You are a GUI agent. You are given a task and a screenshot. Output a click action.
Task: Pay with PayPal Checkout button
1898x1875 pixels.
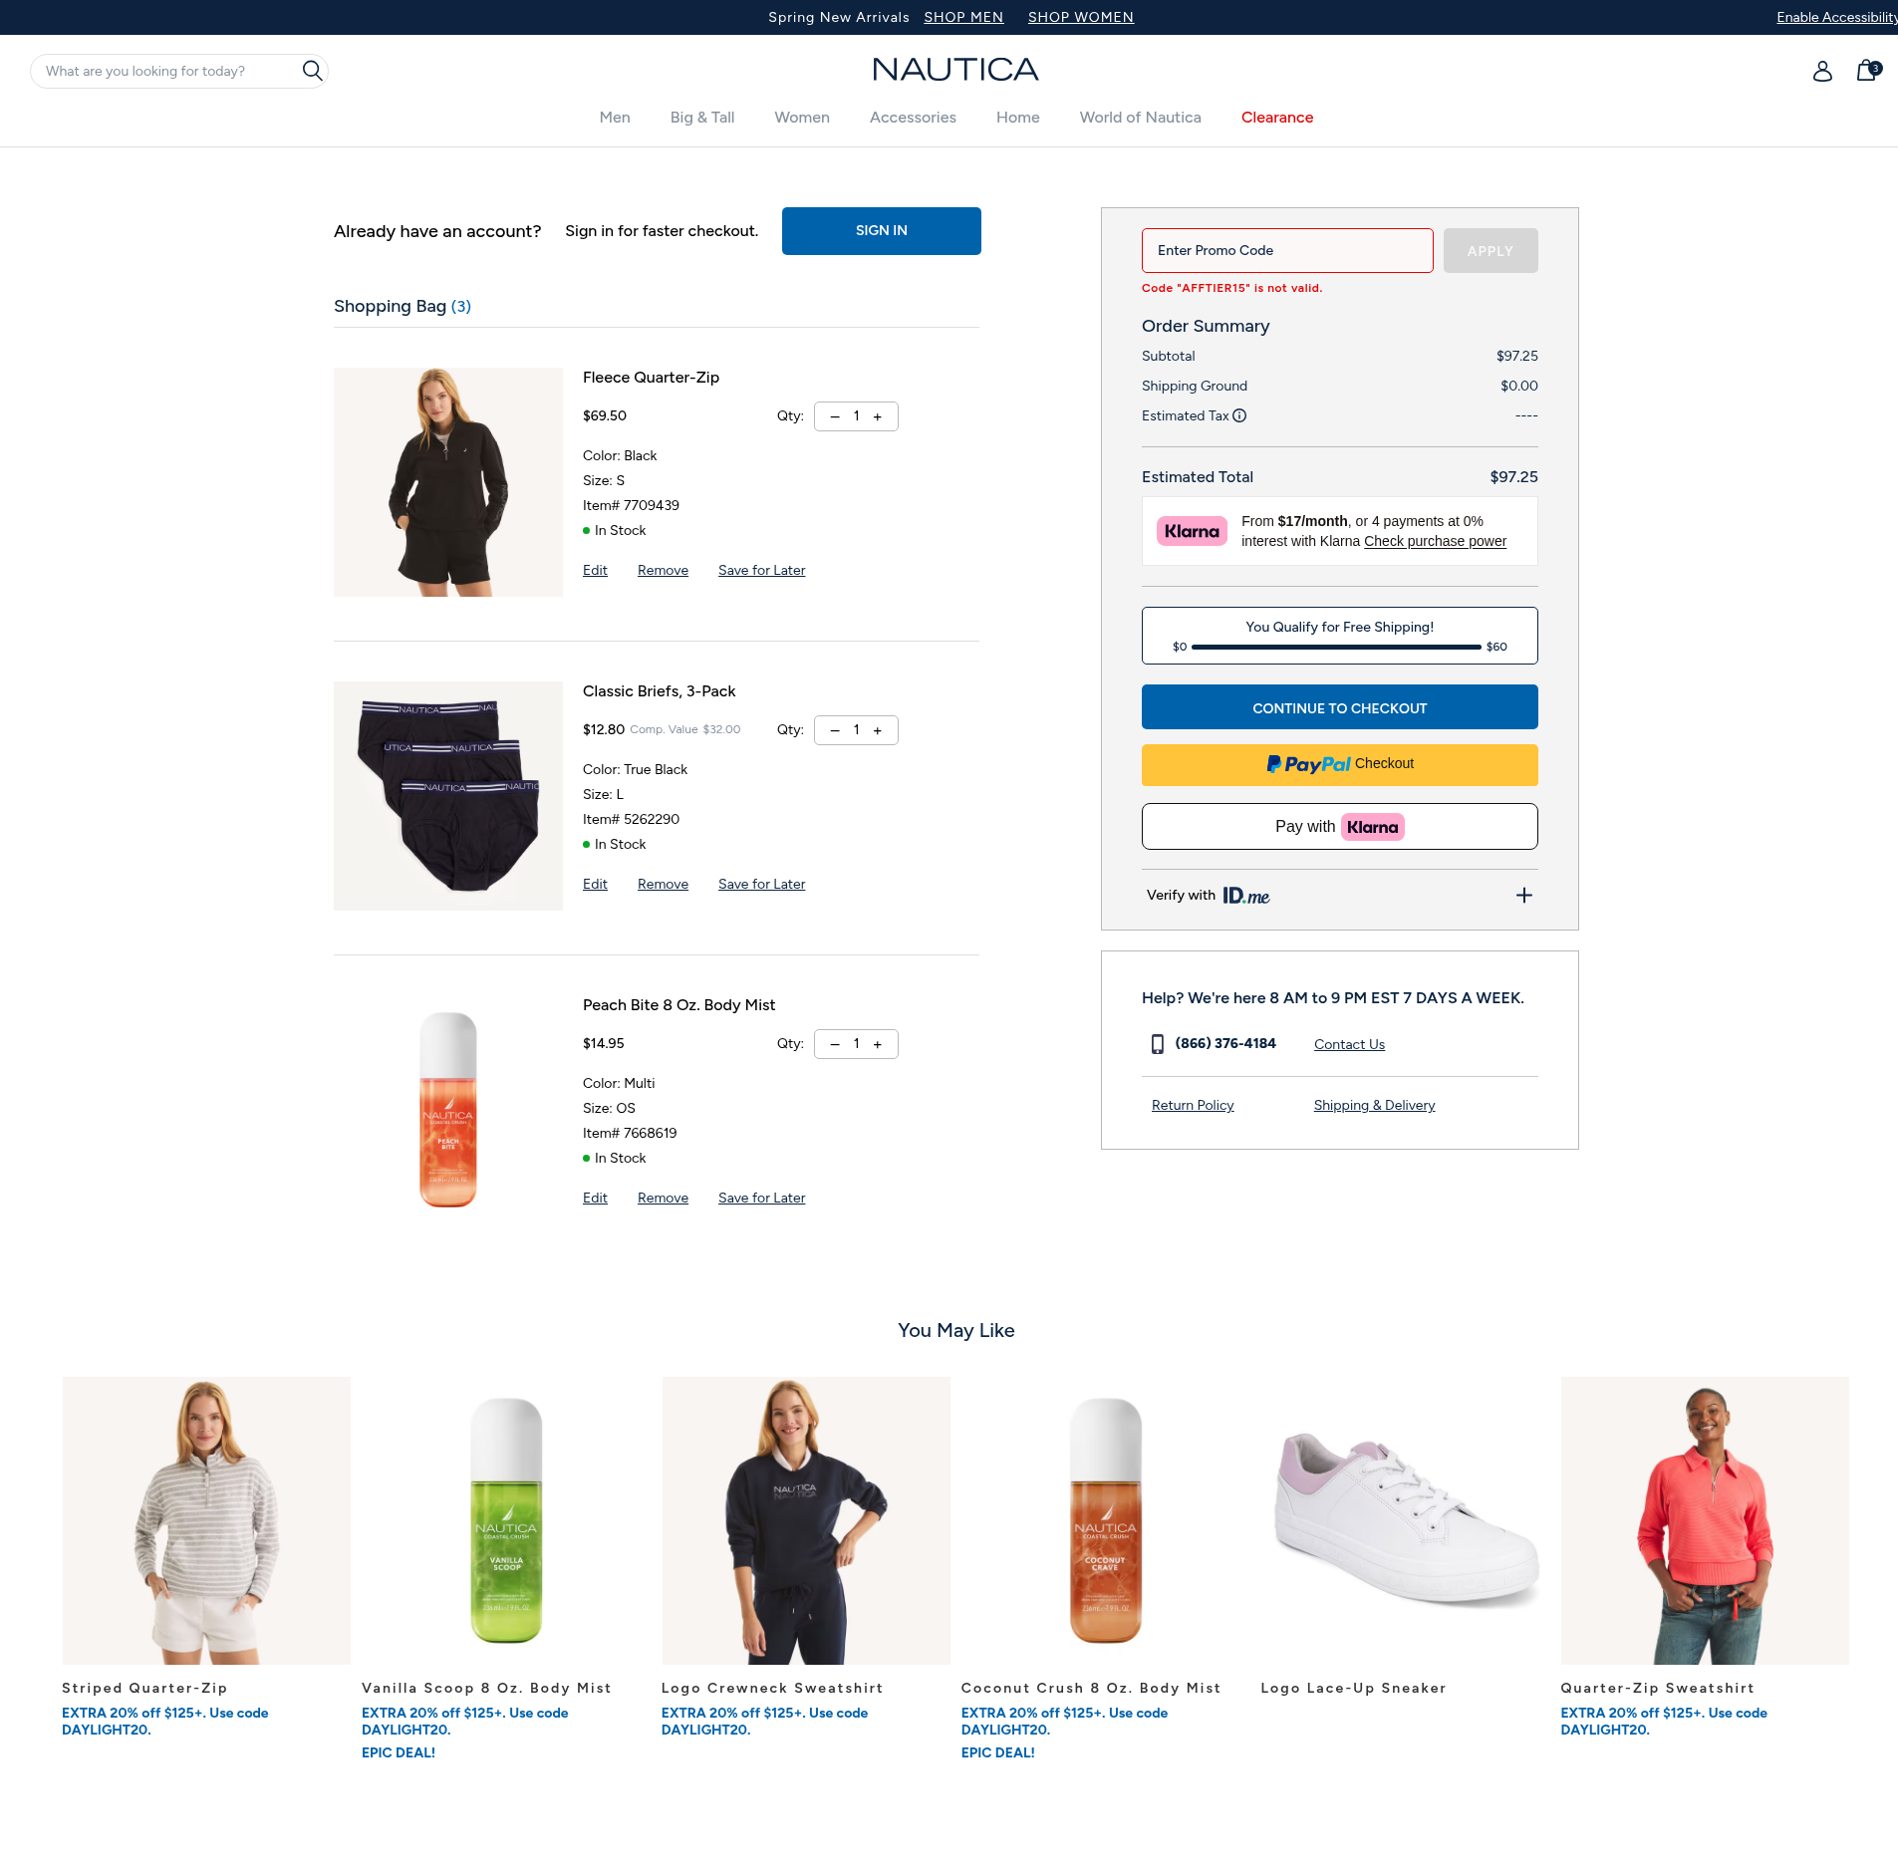click(x=1339, y=764)
